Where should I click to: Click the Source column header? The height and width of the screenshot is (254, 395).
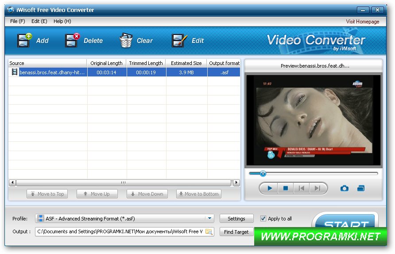48,63
